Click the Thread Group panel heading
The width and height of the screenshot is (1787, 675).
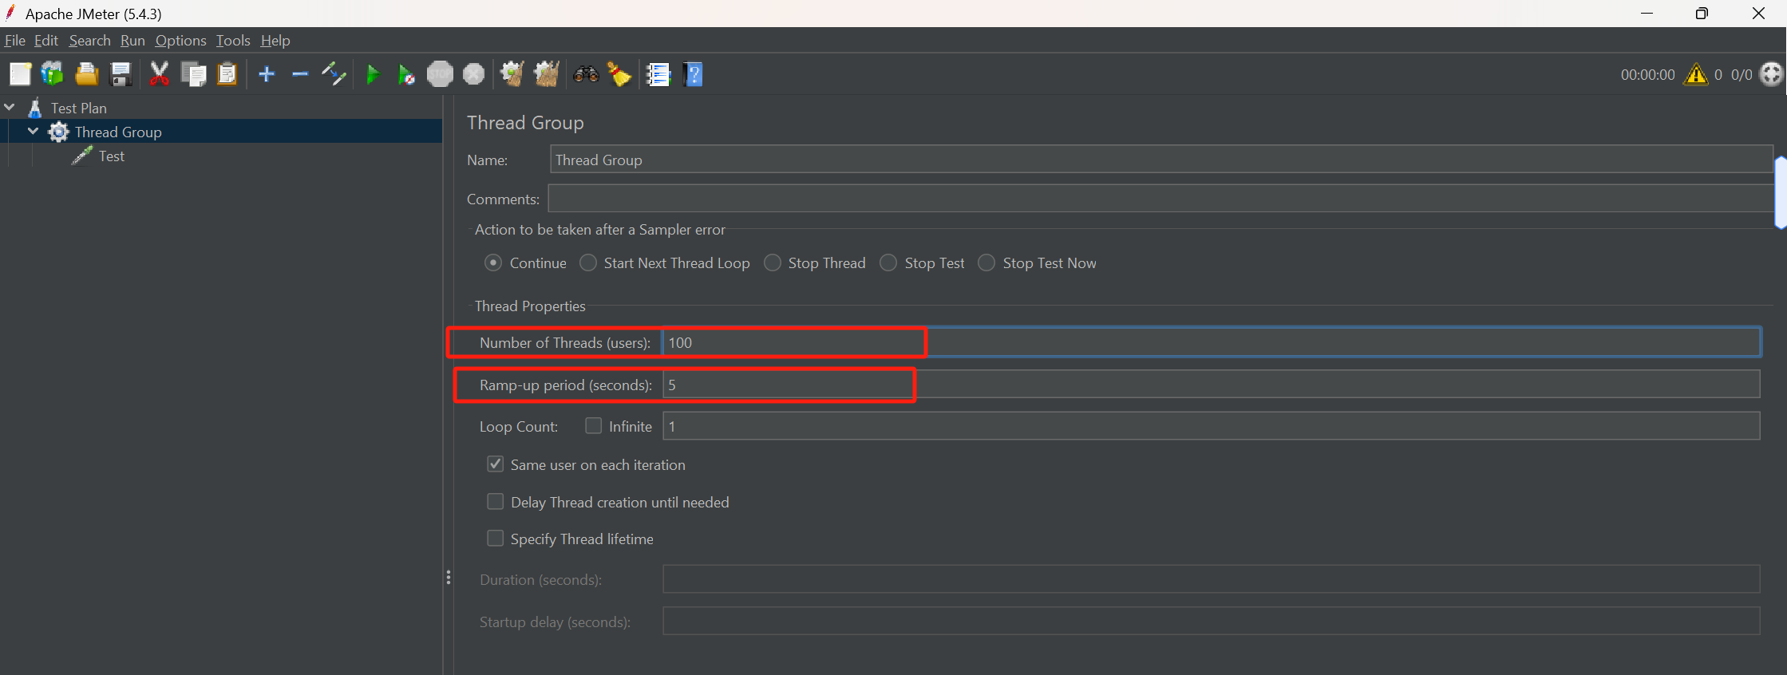point(525,122)
